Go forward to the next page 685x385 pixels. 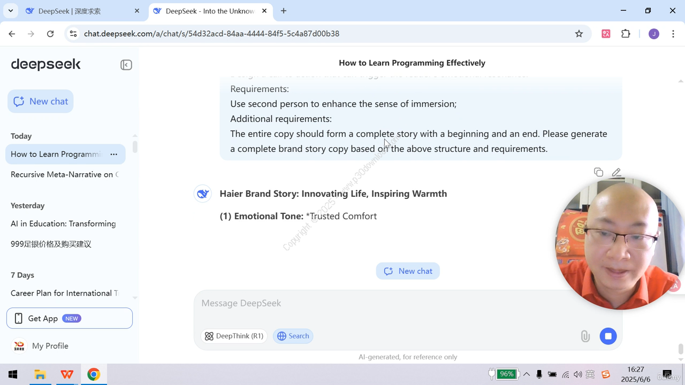coord(31,34)
